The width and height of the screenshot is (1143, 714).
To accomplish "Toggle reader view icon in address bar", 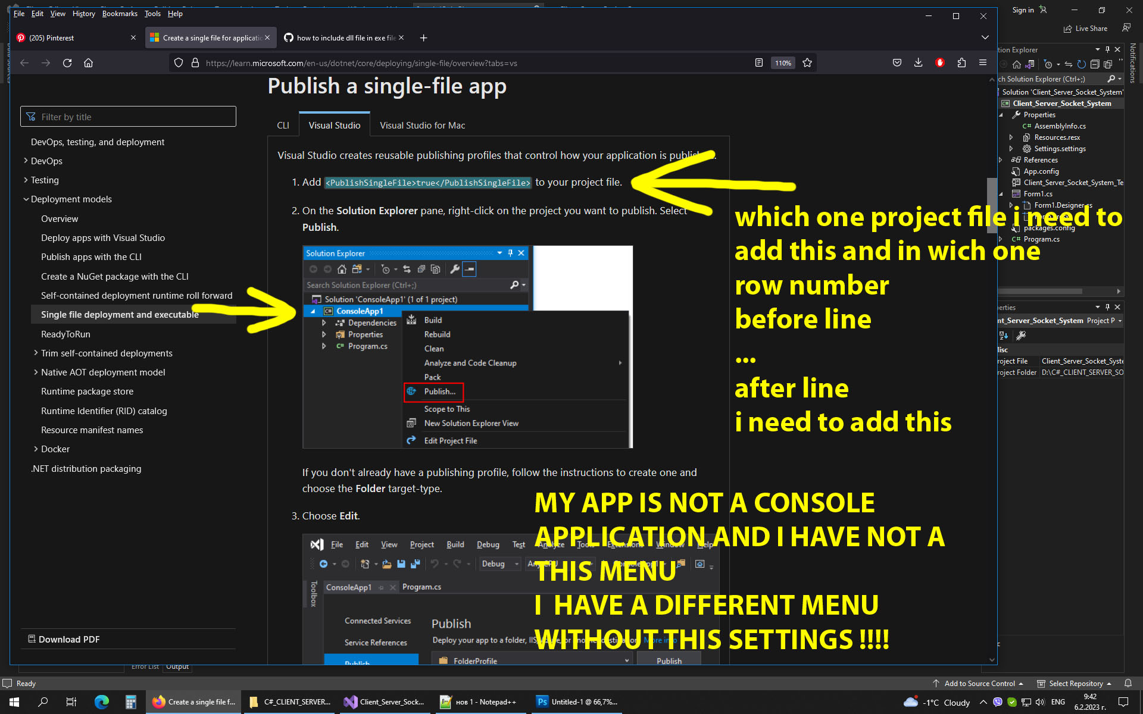I will pos(759,63).
